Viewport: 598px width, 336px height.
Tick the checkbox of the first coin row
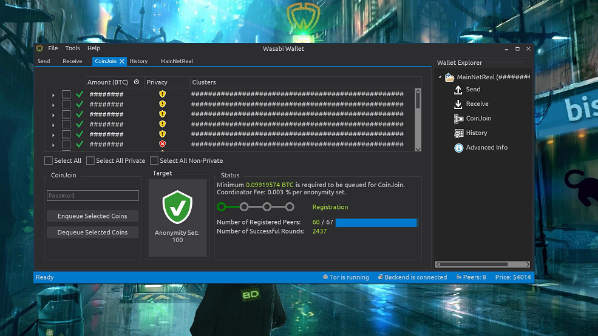66,94
